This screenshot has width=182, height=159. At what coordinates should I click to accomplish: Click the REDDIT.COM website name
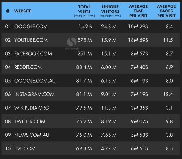pos(28,67)
